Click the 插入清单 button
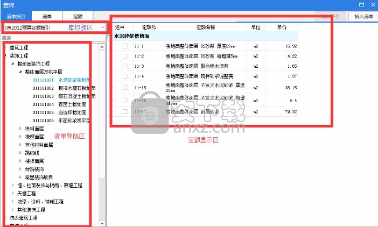Viewport: 378px width, 227px height. coord(363,16)
